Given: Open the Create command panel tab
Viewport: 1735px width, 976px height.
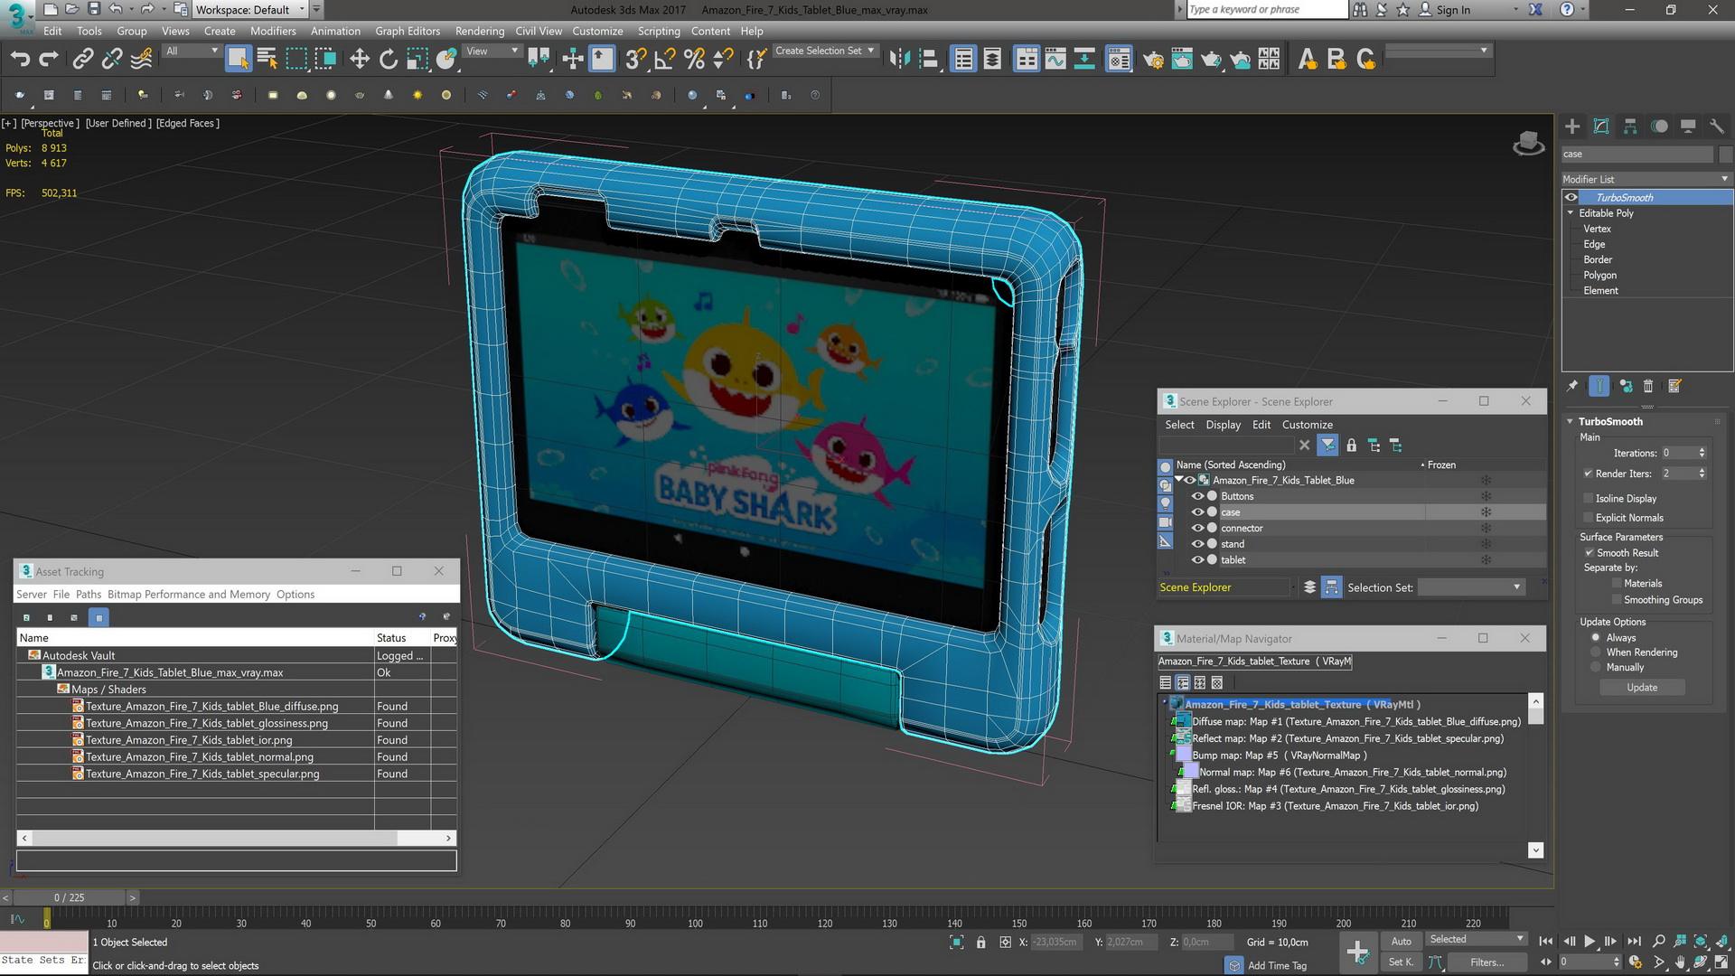Looking at the screenshot, I should click(1572, 127).
